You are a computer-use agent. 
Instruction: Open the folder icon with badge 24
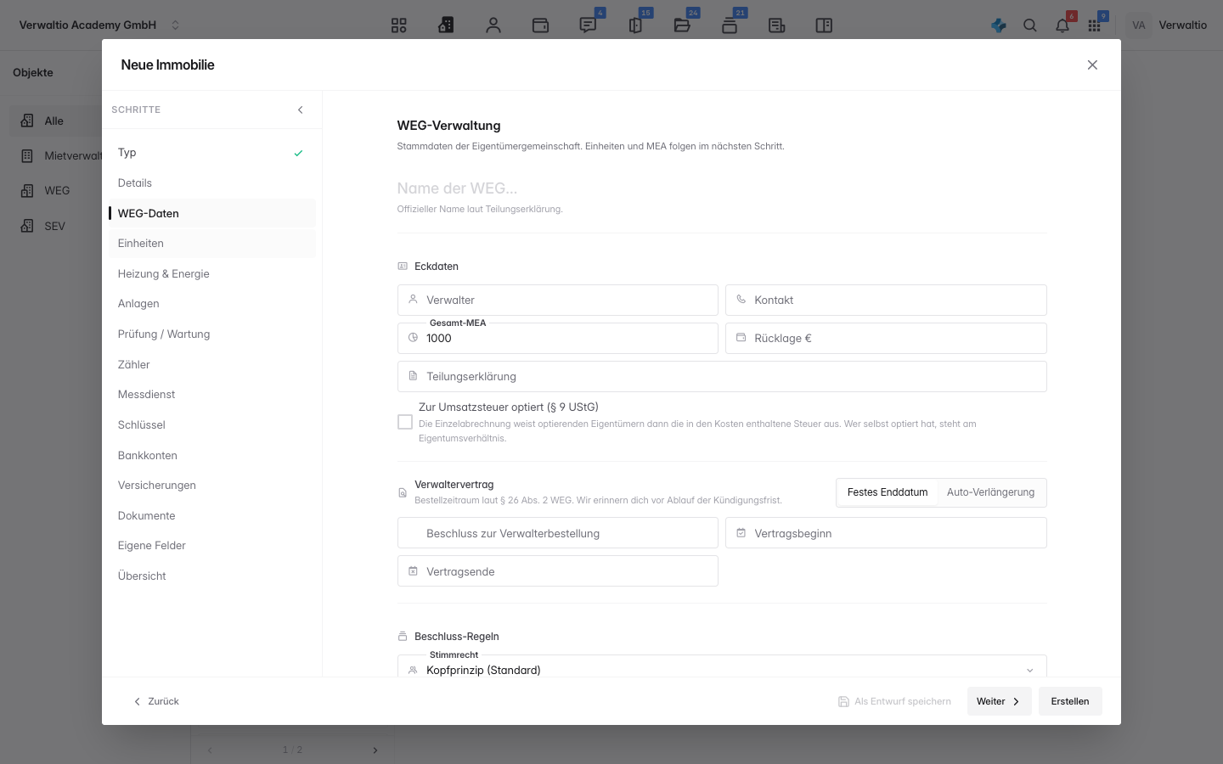[x=682, y=25]
